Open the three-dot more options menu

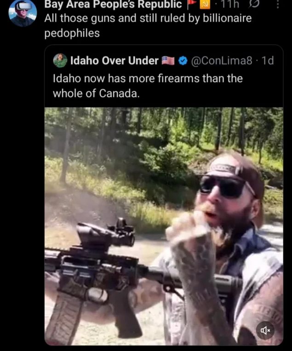pyautogui.click(x=278, y=4)
